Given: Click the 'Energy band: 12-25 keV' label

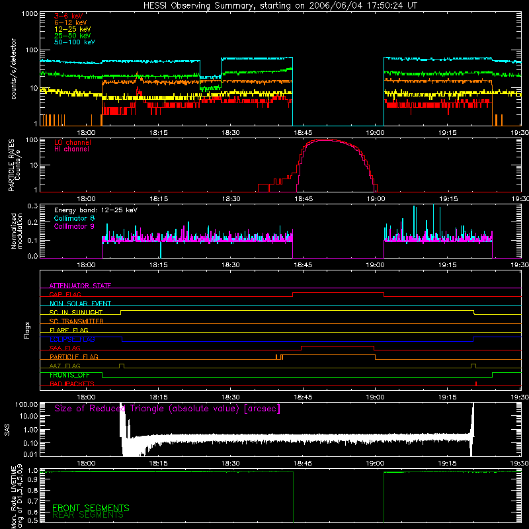Looking at the screenshot, I should click(x=96, y=210).
